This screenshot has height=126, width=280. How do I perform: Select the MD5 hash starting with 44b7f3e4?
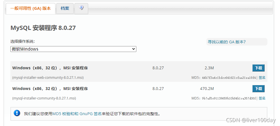point(229,78)
